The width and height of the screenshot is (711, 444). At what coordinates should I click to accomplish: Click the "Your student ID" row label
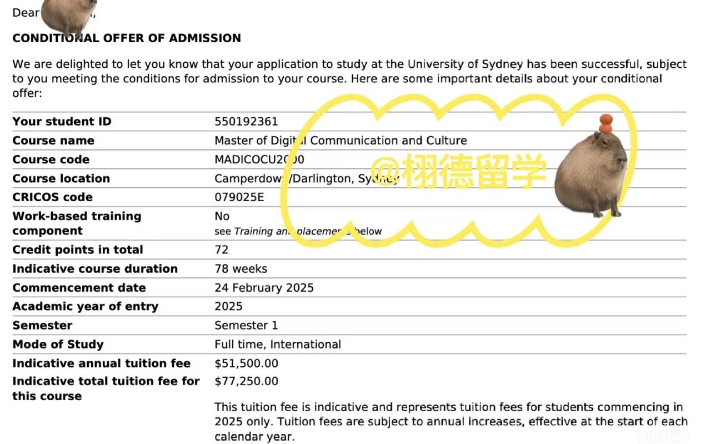pos(62,122)
